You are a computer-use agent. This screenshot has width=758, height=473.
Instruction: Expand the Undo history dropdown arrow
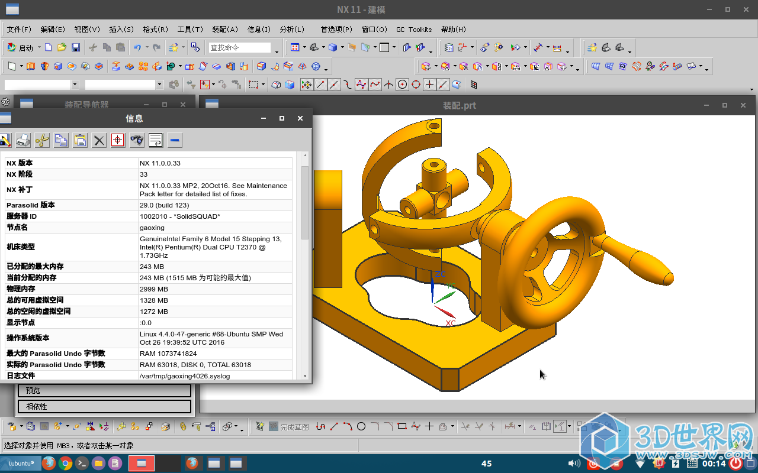(x=147, y=47)
